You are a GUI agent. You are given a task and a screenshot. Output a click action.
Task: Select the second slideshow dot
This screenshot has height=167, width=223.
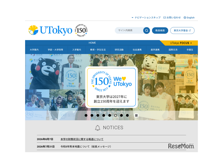(x=92, y=115)
